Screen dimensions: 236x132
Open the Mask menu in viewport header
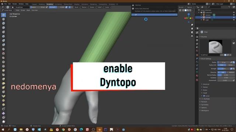(28, 10)
